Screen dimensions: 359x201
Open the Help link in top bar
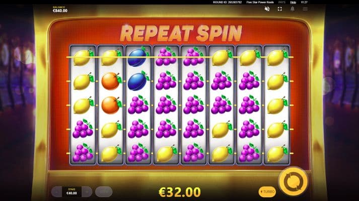click(x=293, y=3)
